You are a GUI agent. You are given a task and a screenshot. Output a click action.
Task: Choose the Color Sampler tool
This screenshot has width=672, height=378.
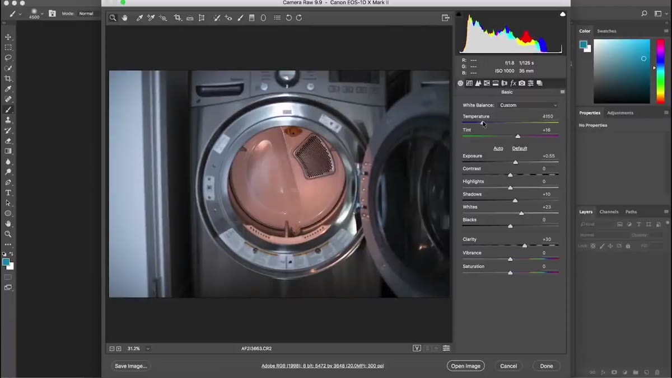coord(151,18)
